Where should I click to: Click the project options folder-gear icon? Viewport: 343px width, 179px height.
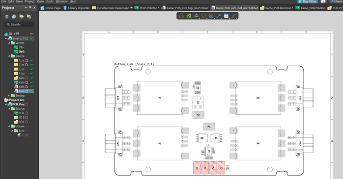[x=29, y=17]
